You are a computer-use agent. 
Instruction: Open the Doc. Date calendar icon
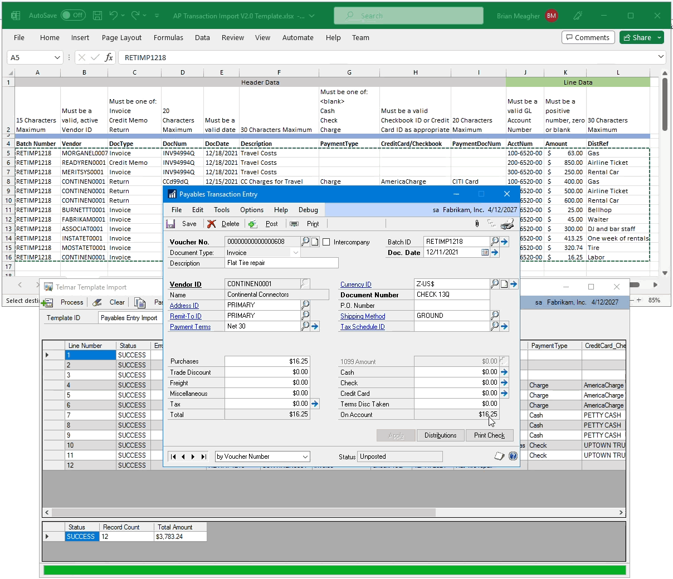point(484,252)
